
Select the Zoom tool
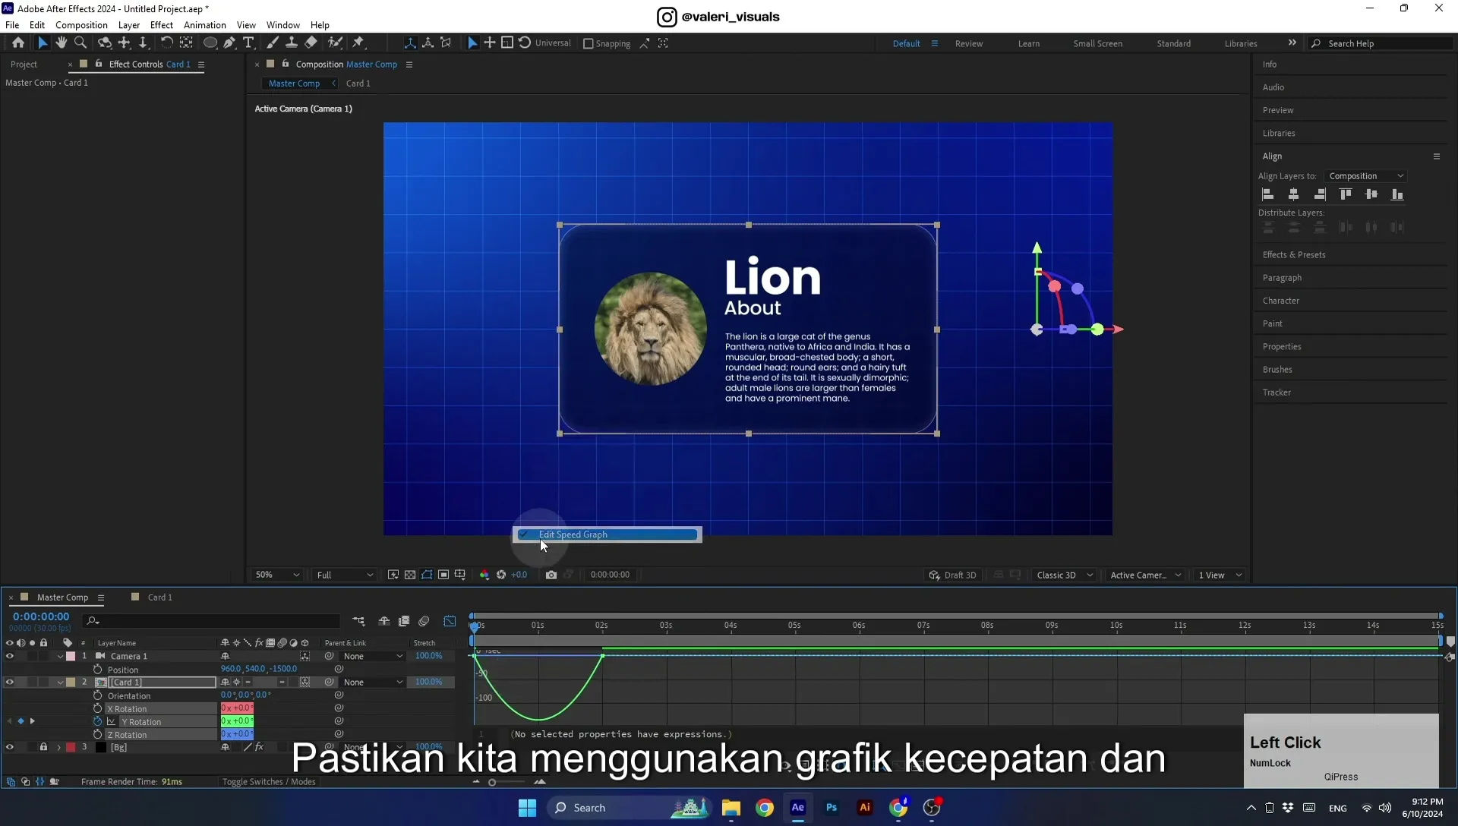pyautogui.click(x=80, y=43)
